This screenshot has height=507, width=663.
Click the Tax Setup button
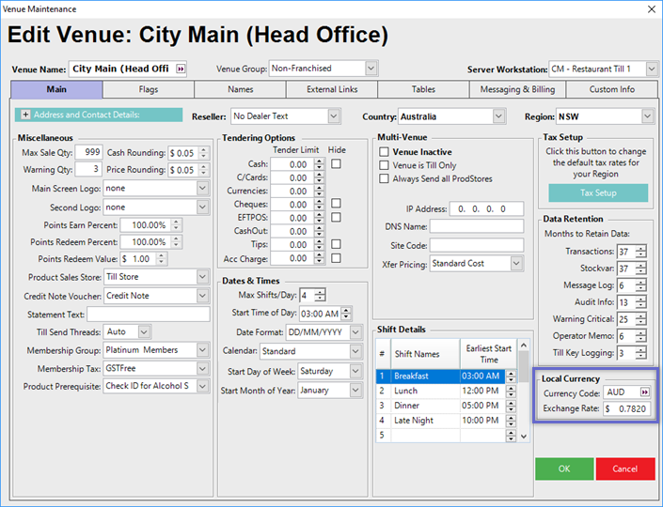click(x=597, y=192)
